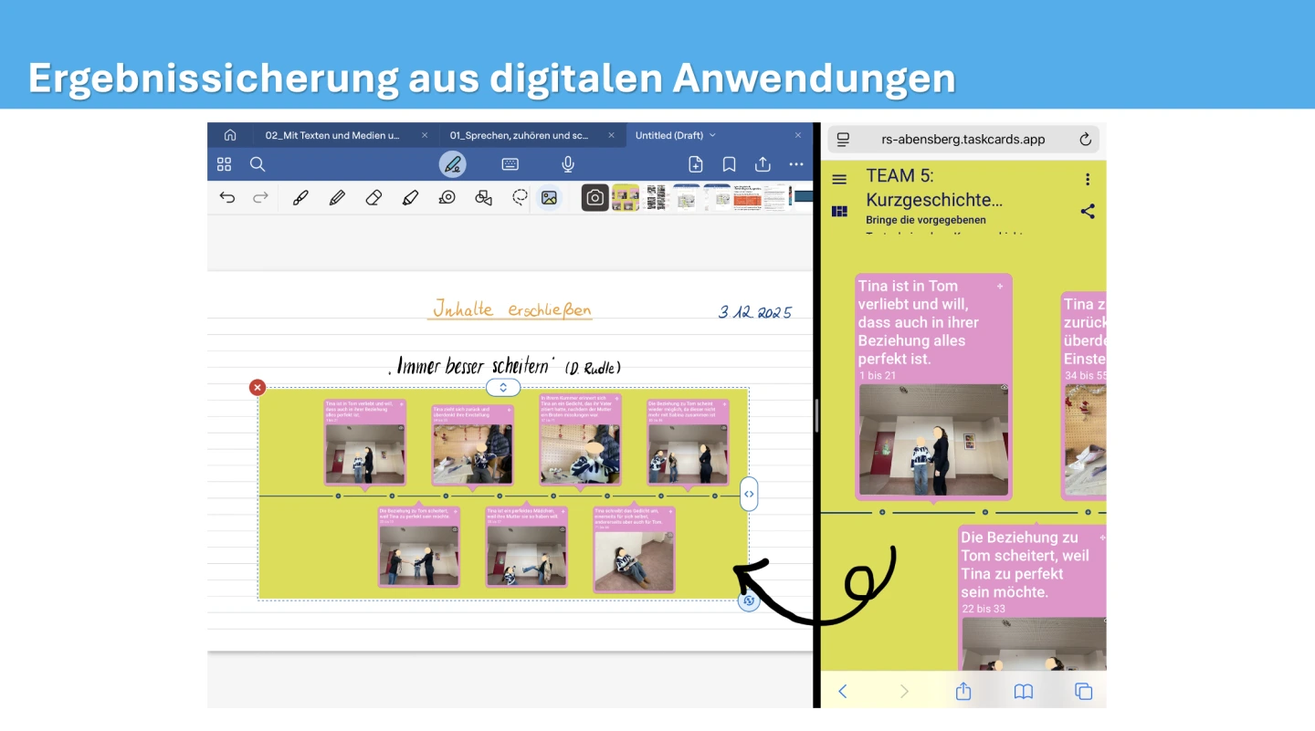Expand the Untitled (Draft) title dropdown
1315x731 pixels.
point(712,135)
